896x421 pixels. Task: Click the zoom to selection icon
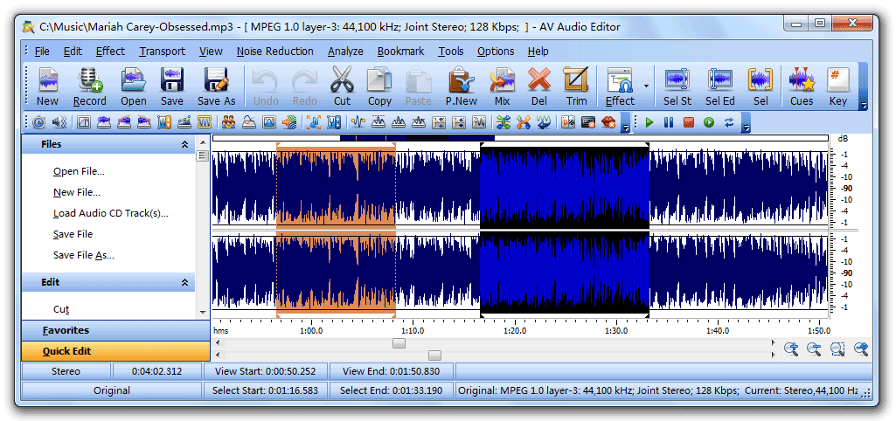(837, 349)
